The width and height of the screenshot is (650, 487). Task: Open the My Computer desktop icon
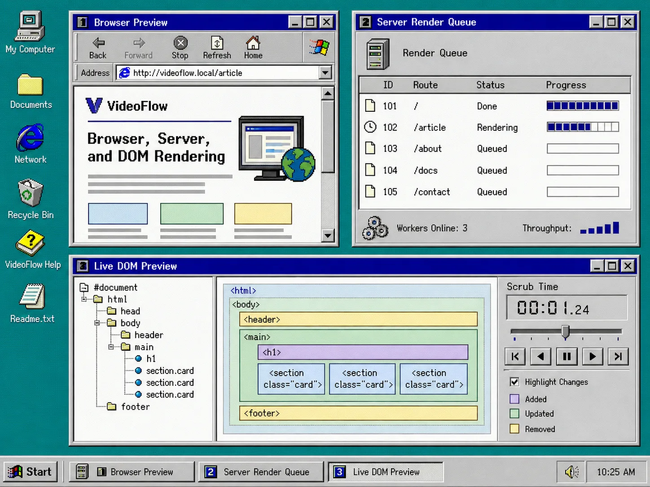point(30,32)
